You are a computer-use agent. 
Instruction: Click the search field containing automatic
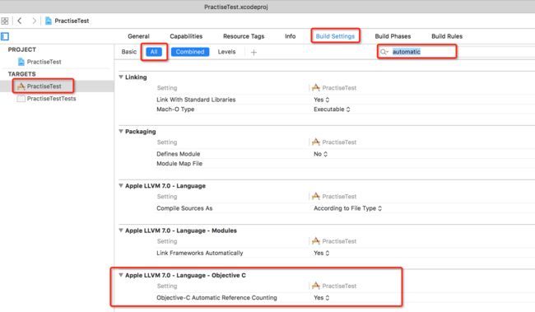pyautogui.click(x=417, y=52)
